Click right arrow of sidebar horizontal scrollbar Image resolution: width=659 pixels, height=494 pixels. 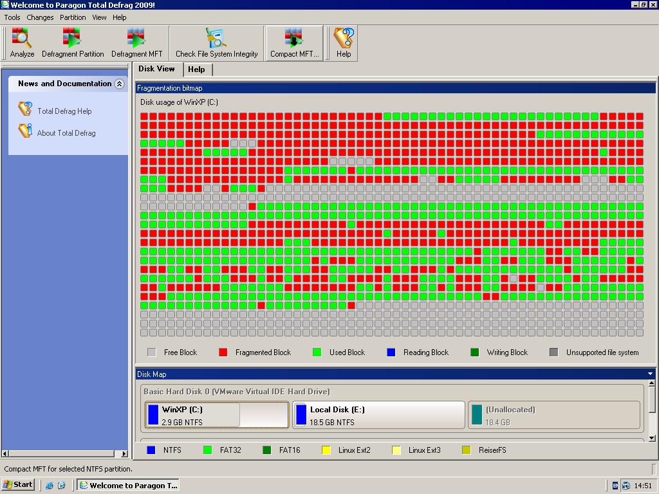click(x=124, y=453)
